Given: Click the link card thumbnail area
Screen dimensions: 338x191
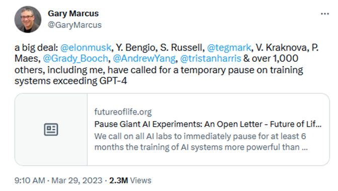Looking at the screenshot, I should coord(51,130).
